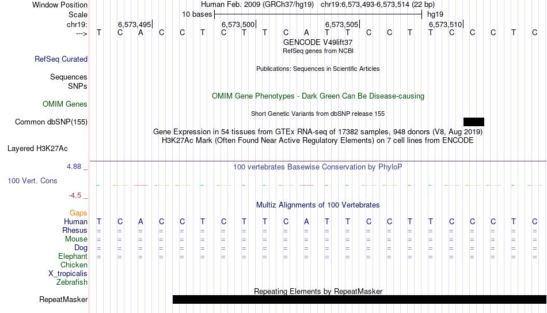Click the Gaps label in Multiz track

click(x=78, y=213)
